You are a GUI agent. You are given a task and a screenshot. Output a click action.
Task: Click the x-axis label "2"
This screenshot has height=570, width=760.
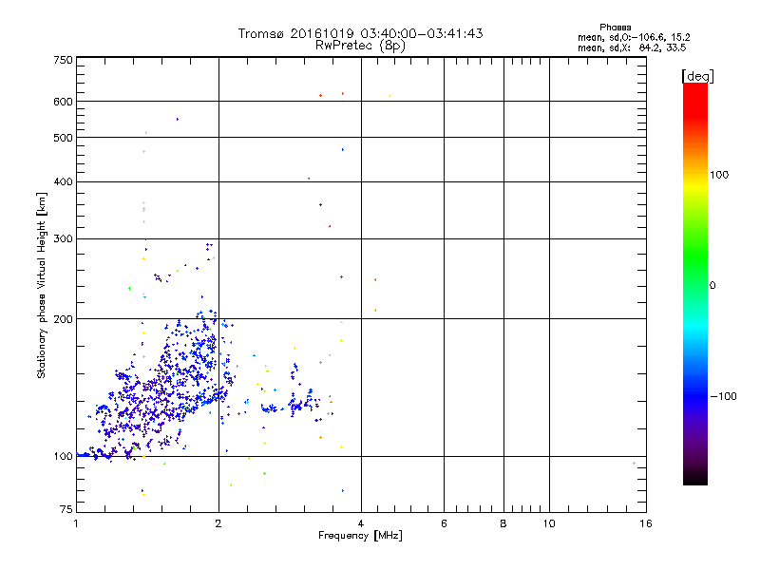[218, 523]
